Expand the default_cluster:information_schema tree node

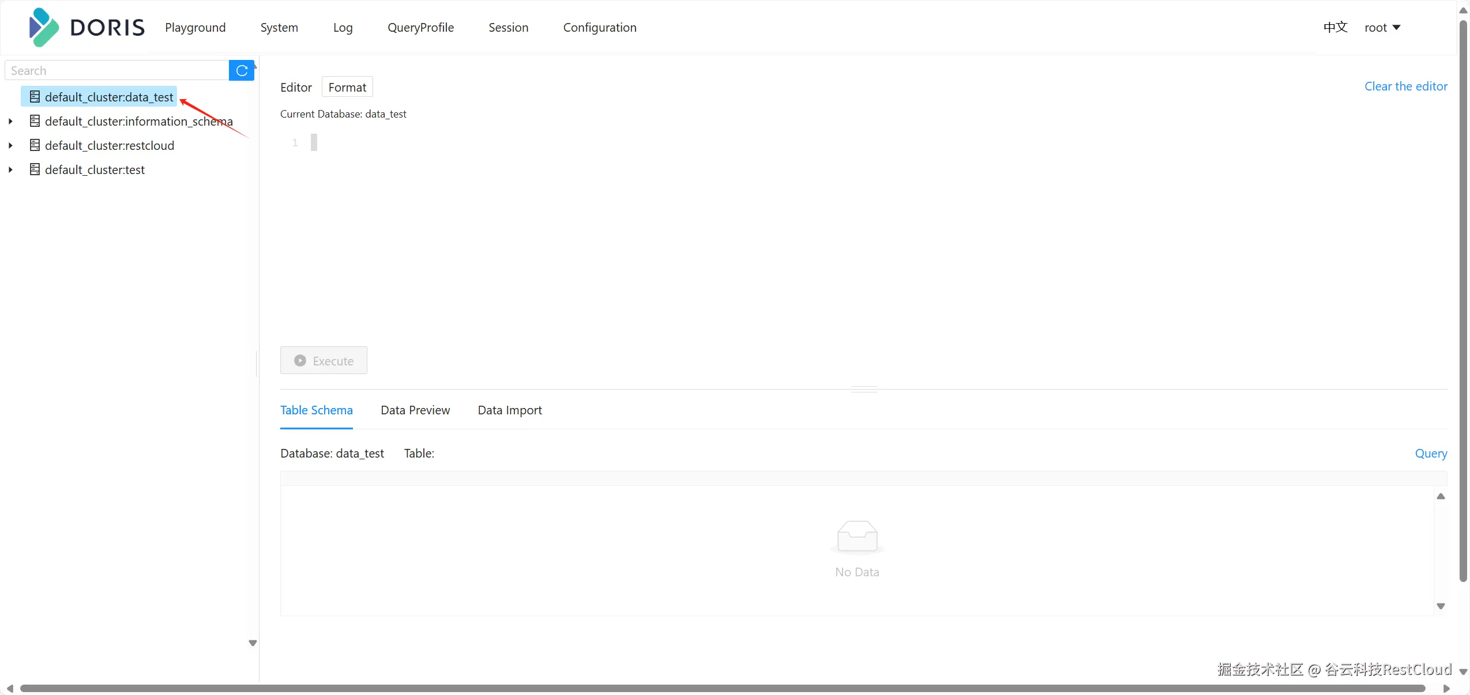pos(10,122)
